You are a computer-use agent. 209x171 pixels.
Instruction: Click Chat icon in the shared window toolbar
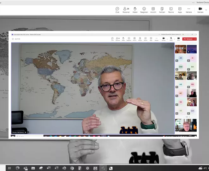point(112,39)
